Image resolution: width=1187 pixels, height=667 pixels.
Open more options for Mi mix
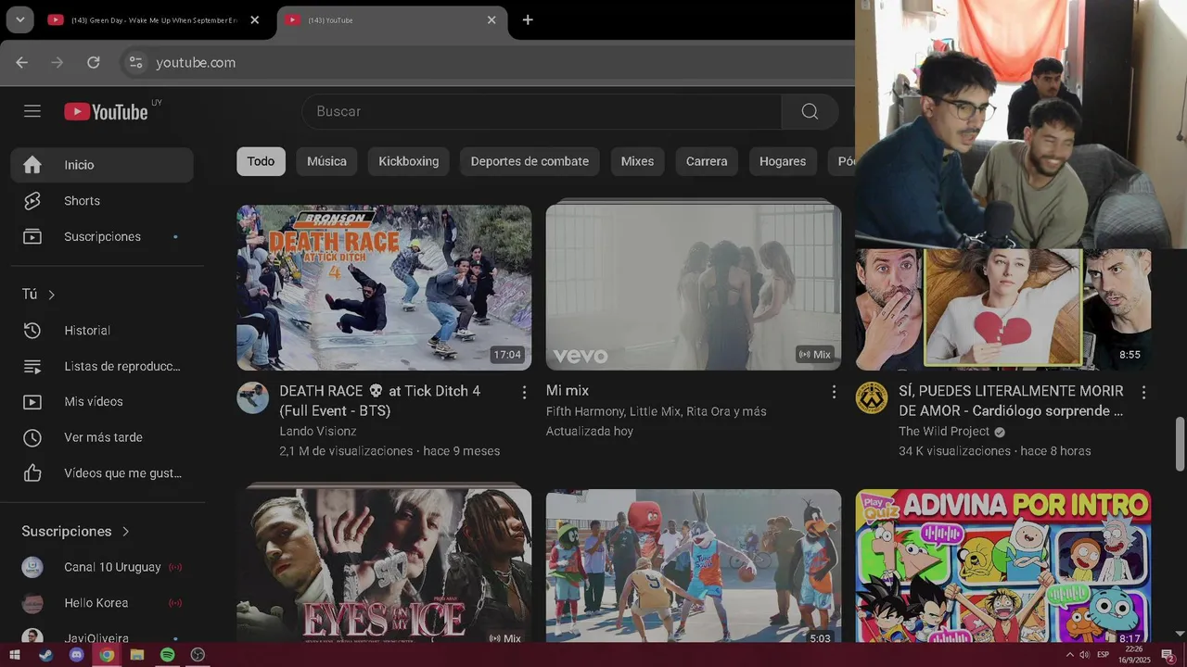pyautogui.click(x=834, y=393)
